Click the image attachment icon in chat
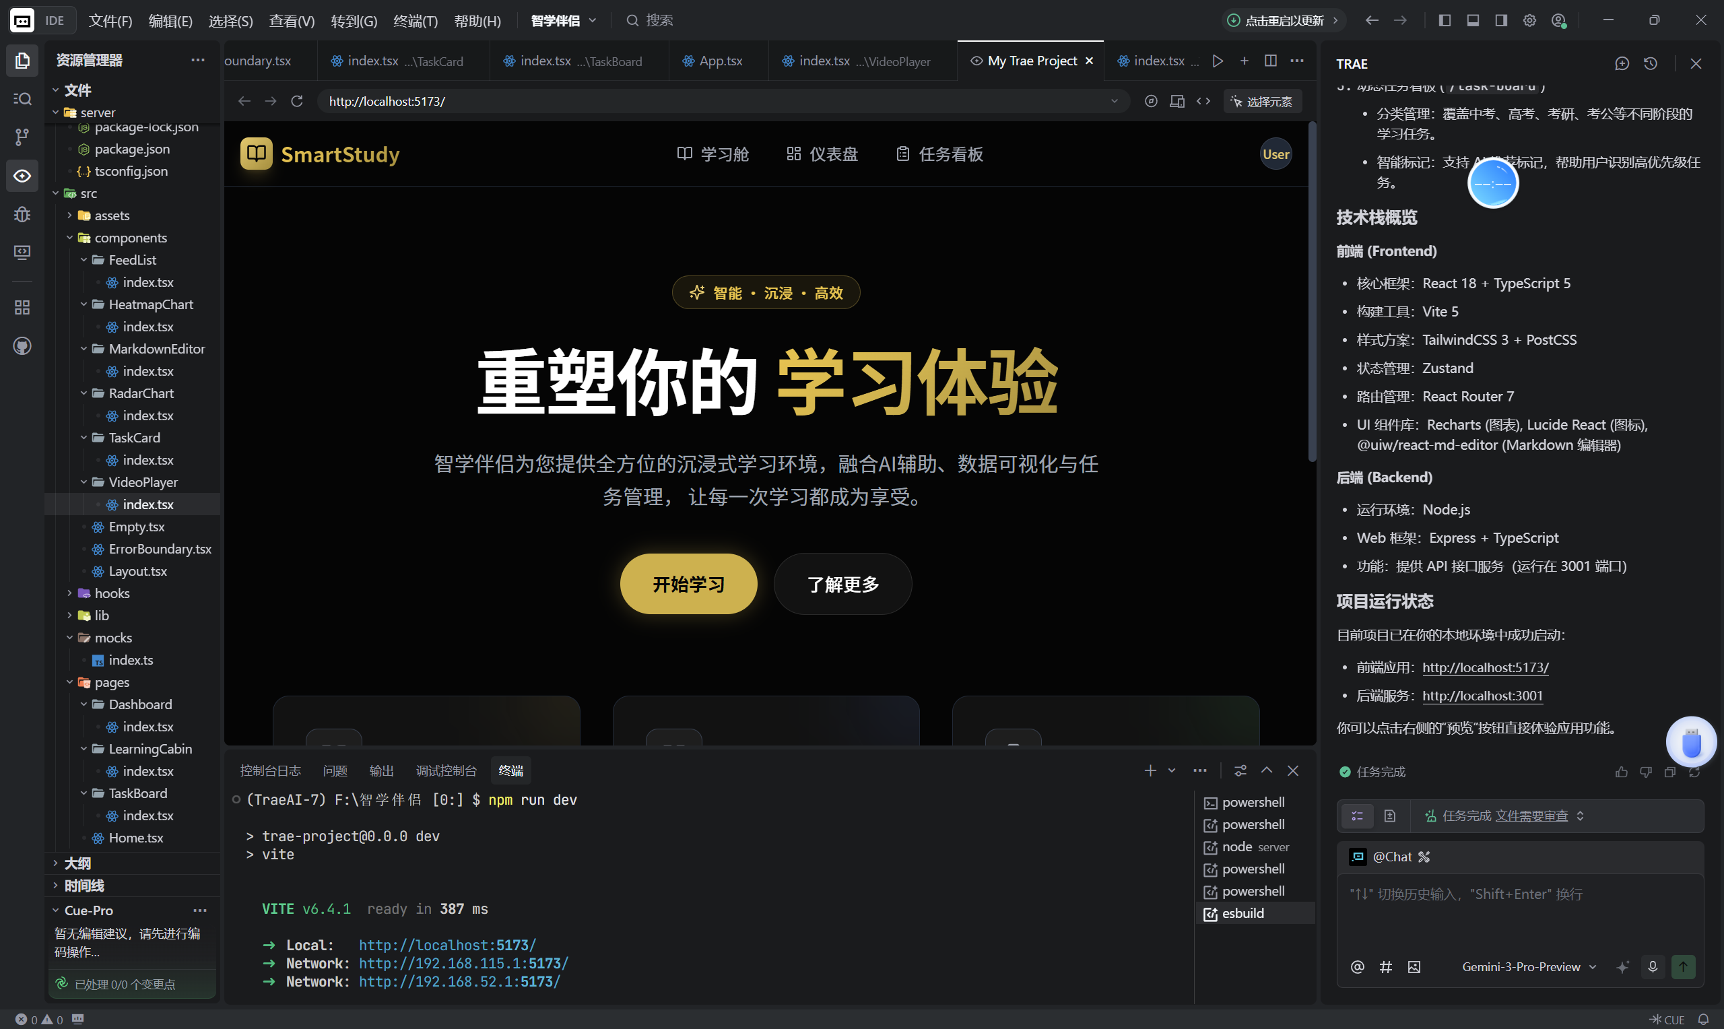Screen dimensions: 1724x1029 1414,966
